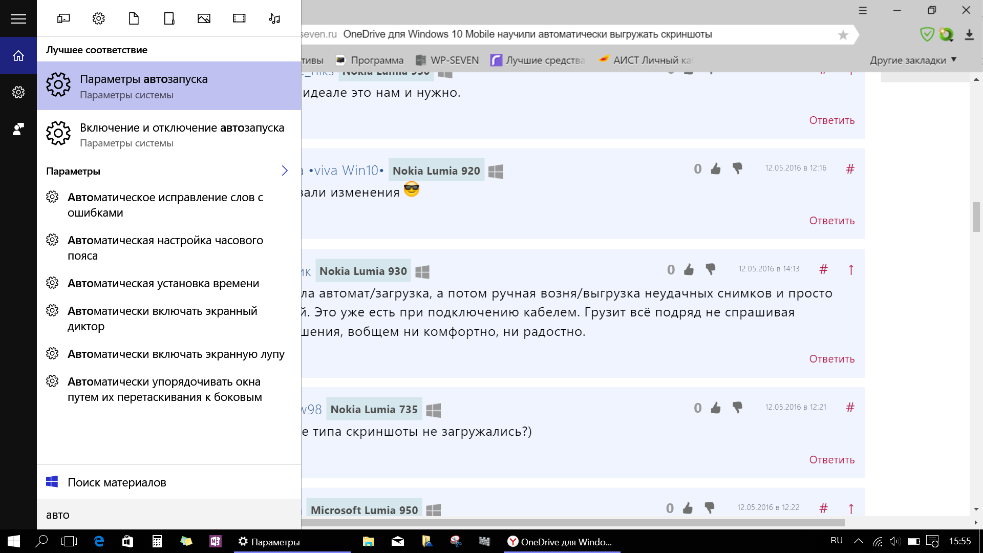Launch Microsoft Edge from taskbar

coord(99,541)
